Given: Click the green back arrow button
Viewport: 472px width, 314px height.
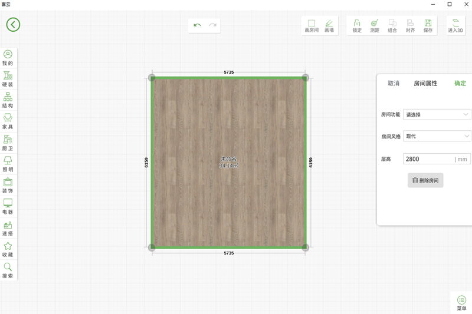Looking at the screenshot, I should point(13,24).
